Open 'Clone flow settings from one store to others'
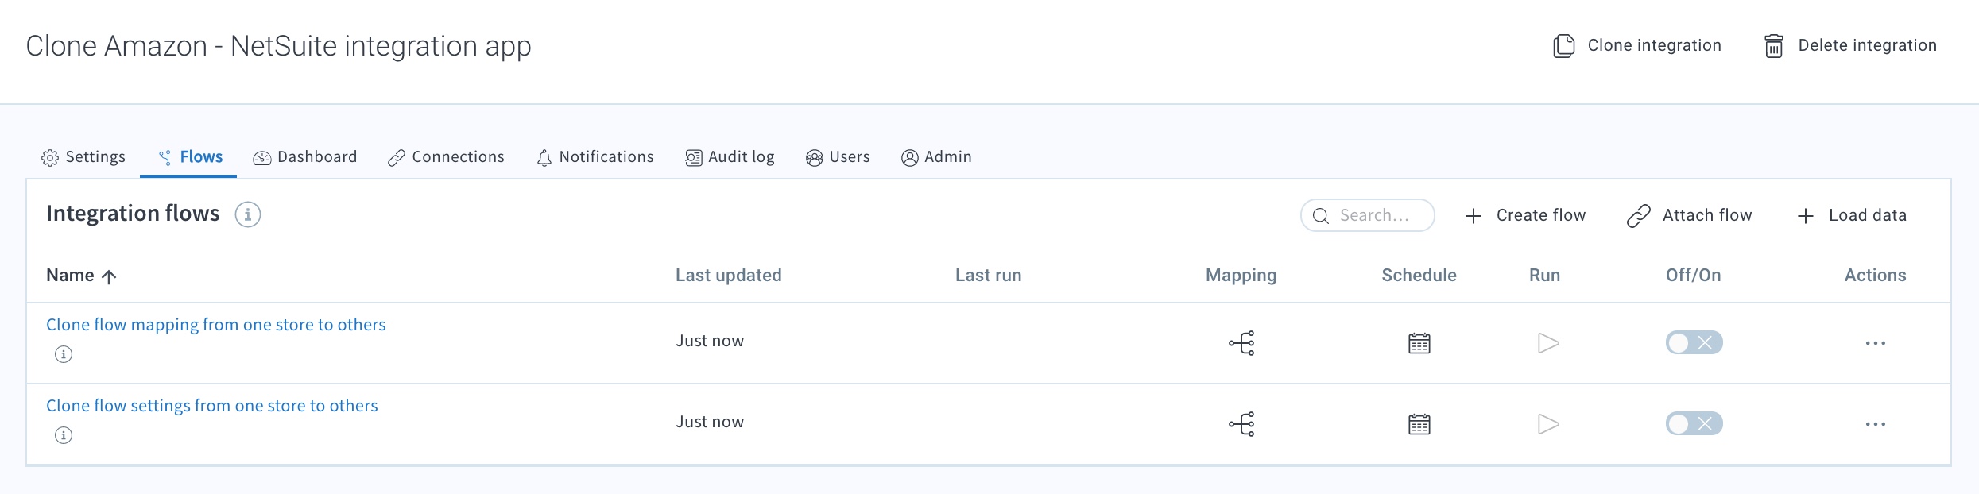 click(212, 406)
